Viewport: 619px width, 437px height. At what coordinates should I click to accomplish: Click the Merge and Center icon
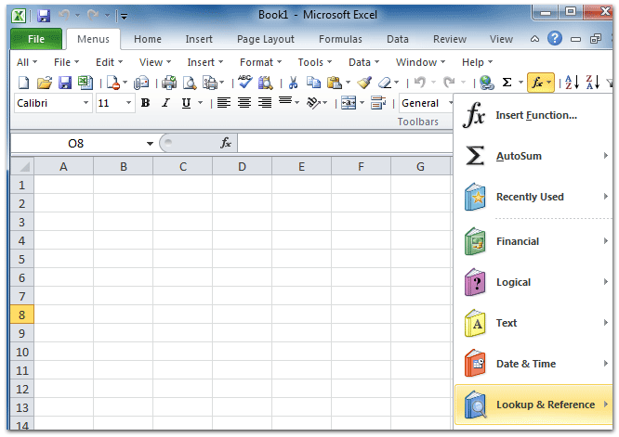(349, 103)
